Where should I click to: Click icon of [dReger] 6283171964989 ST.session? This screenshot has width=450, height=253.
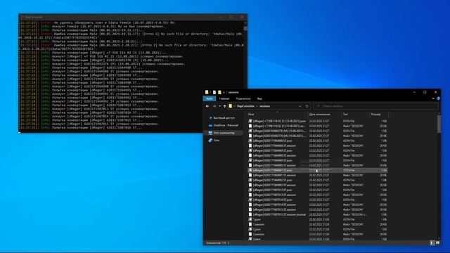[x=250, y=155]
